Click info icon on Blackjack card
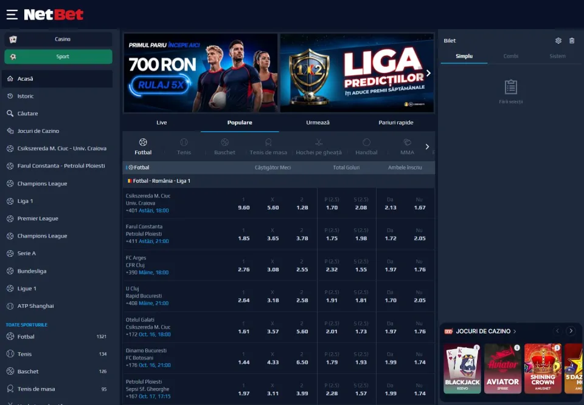The width and height of the screenshot is (584, 405). pyautogui.click(x=477, y=348)
